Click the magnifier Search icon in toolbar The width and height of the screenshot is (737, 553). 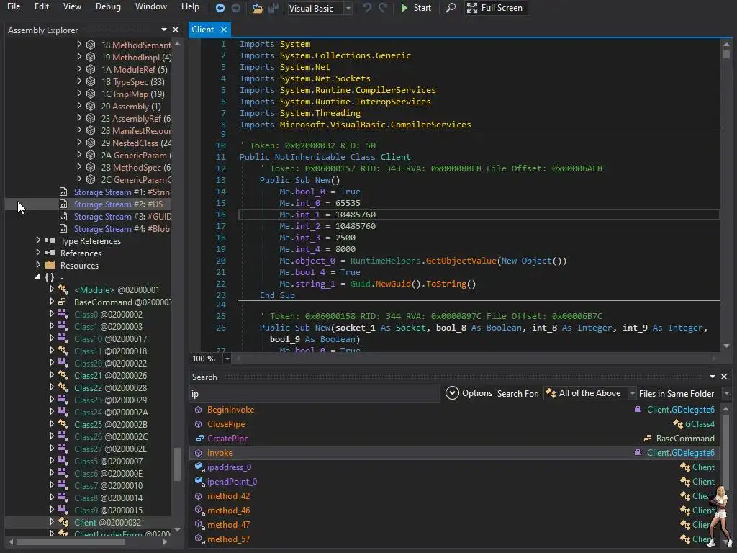pos(451,8)
